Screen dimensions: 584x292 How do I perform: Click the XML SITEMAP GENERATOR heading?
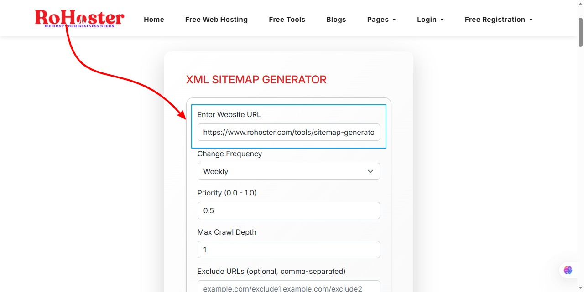click(256, 80)
